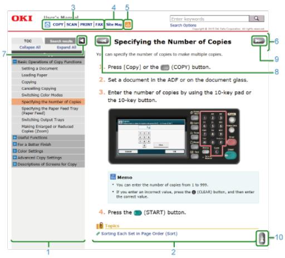Screen dimensions: 285x258
Task: Click the back-to-top button
Action: (262, 238)
